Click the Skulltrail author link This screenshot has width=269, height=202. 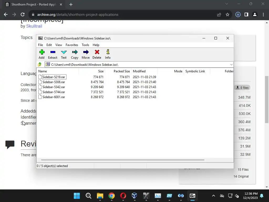tap(34, 26)
